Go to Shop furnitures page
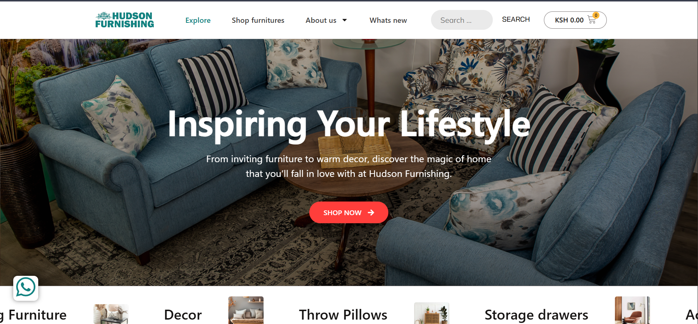This screenshot has height=324, width=698. tap(258, 20)
